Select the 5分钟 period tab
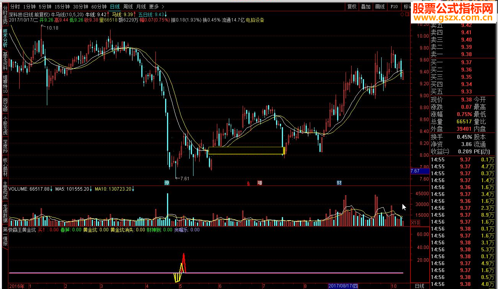498x289 pixels. [x=45, y=7]
